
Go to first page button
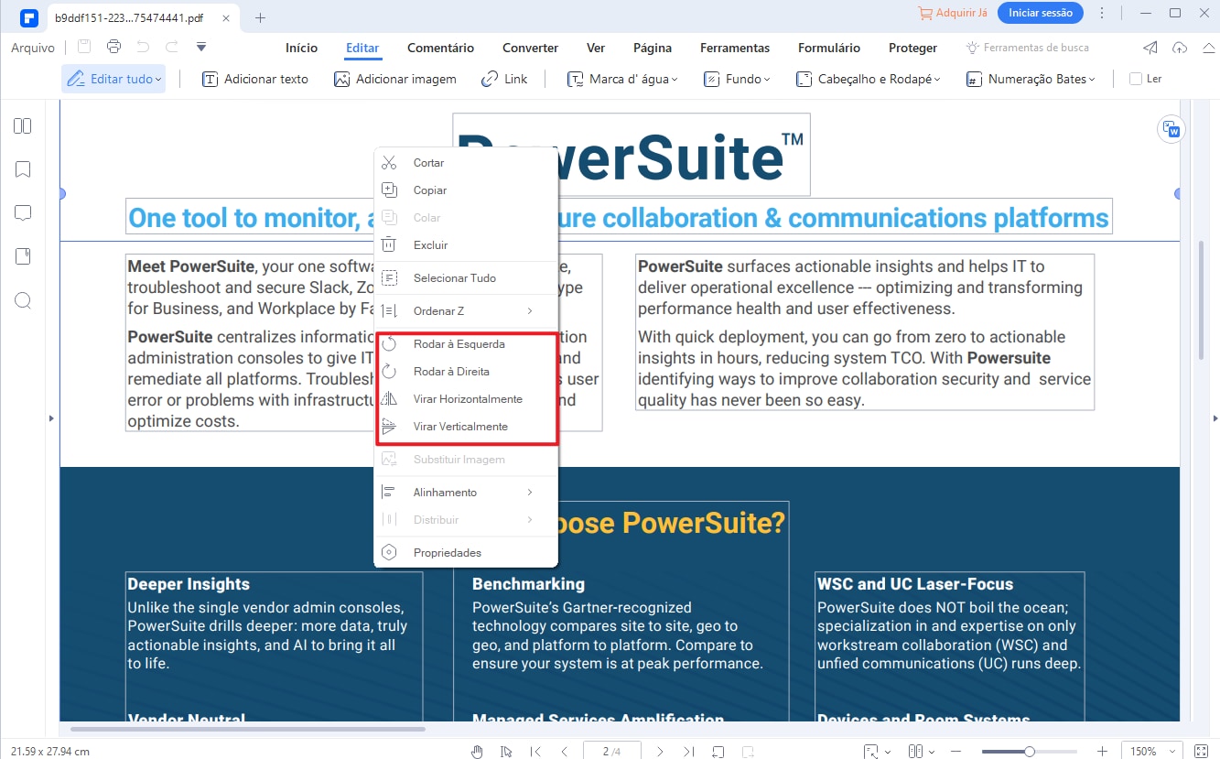pyautogui.click(x=535, y=752)
